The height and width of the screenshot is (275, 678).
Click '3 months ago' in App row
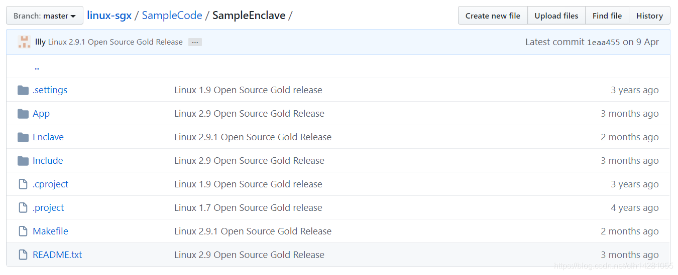click(x=629, y=114)
